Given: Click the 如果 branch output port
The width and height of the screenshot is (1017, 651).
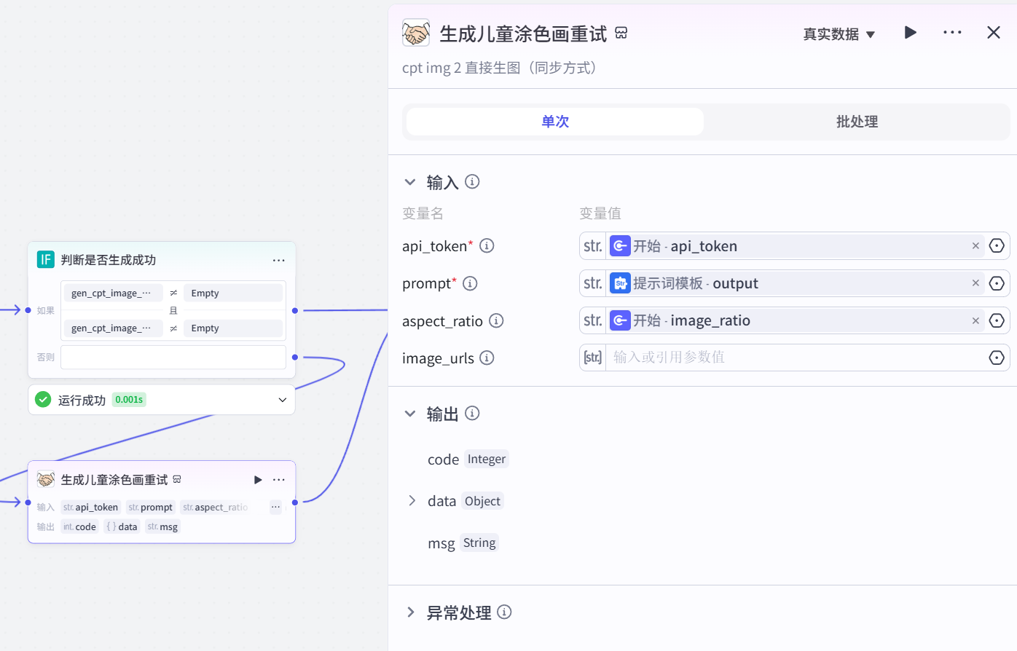Looking at the screenshot, I should 295,311.
